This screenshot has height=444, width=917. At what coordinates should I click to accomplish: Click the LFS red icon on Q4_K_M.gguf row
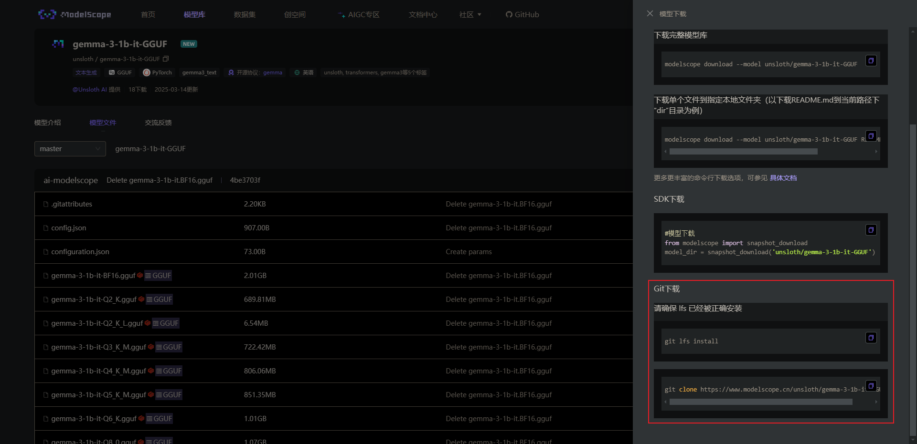coord(151,371)
